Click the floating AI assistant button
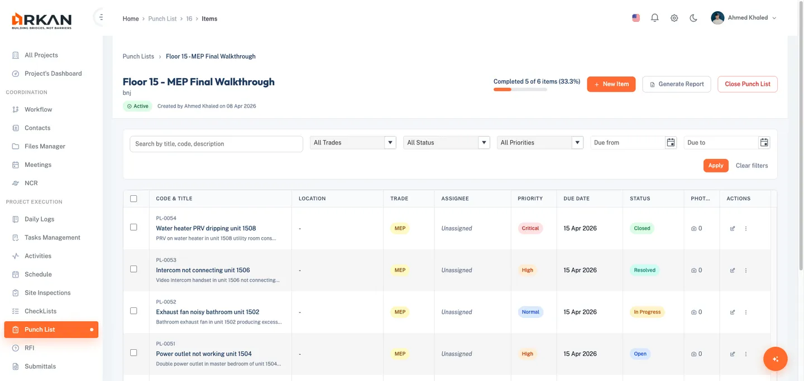 point(775,359)
